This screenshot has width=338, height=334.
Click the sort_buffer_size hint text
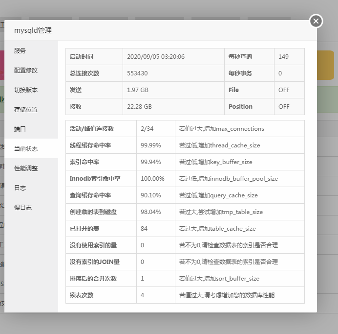[219, 279]
